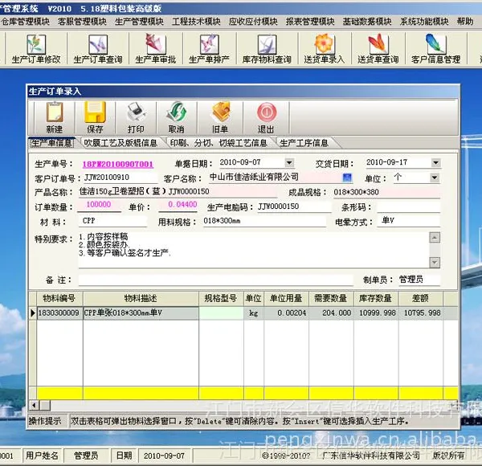Open 生产管理模块 menu
Viewport: 482px width, 466px height.
tap(139, 22)
